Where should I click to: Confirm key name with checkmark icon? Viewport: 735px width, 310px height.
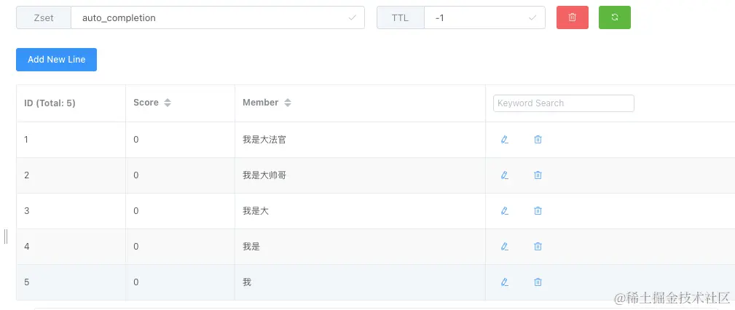click(x=352, y=17)
